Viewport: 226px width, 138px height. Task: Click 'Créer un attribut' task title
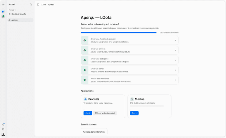tap(98, 49)
